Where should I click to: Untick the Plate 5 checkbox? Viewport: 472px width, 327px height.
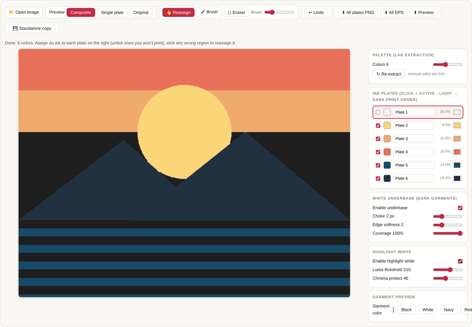click(x=378, y=165)
